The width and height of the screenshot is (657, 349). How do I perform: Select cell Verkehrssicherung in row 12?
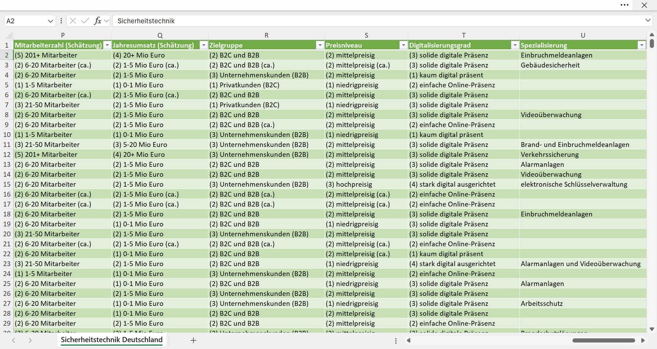[583, 155]
